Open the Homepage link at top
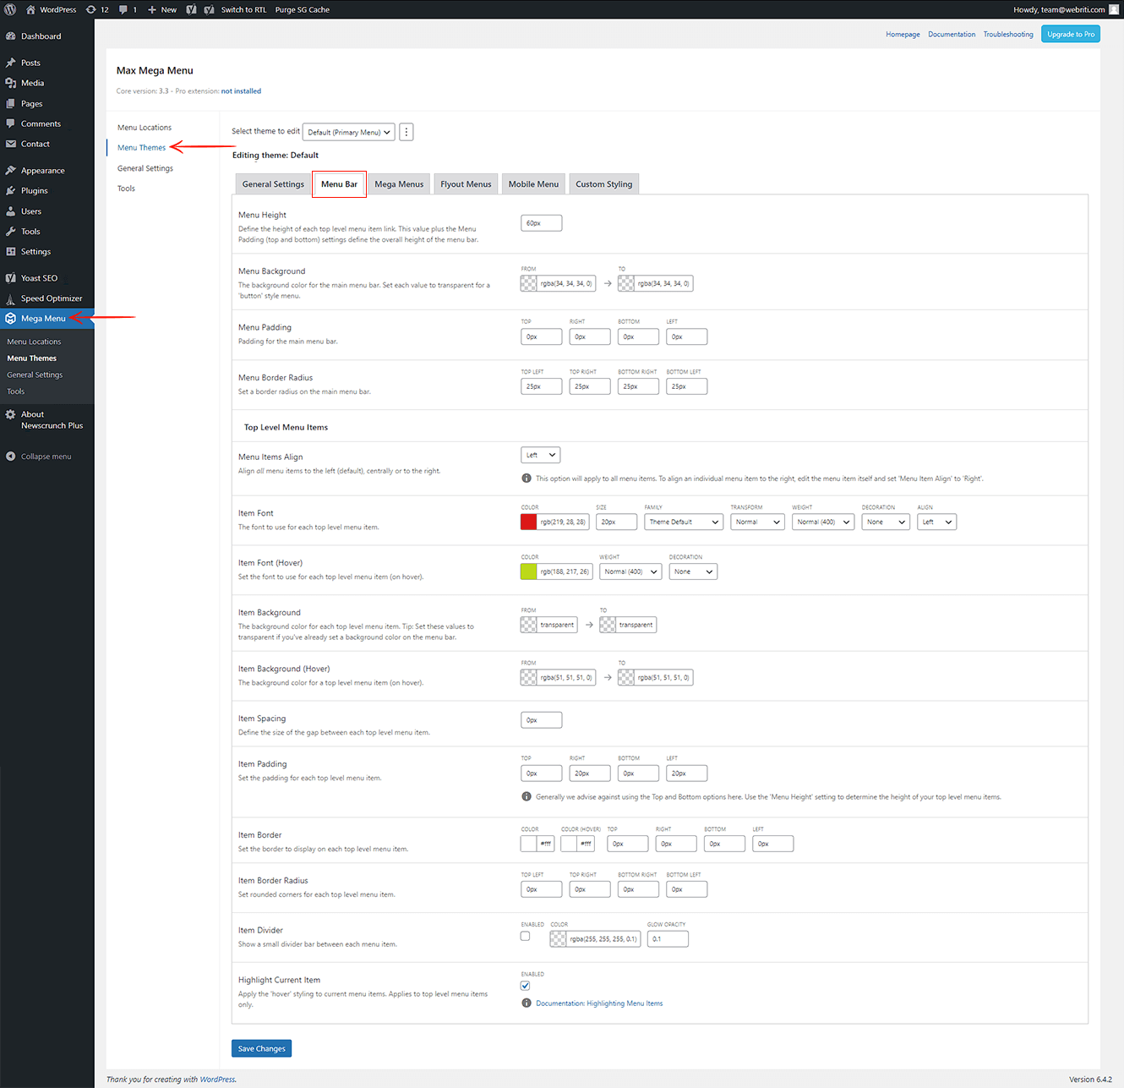Screen dimensions: 1124x1088 pos(903,35)
